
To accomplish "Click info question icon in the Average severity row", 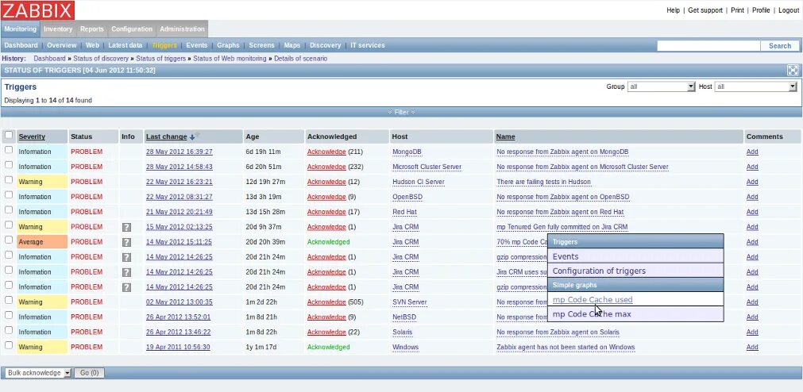I will pyautogui.click(x=126, y=242).
